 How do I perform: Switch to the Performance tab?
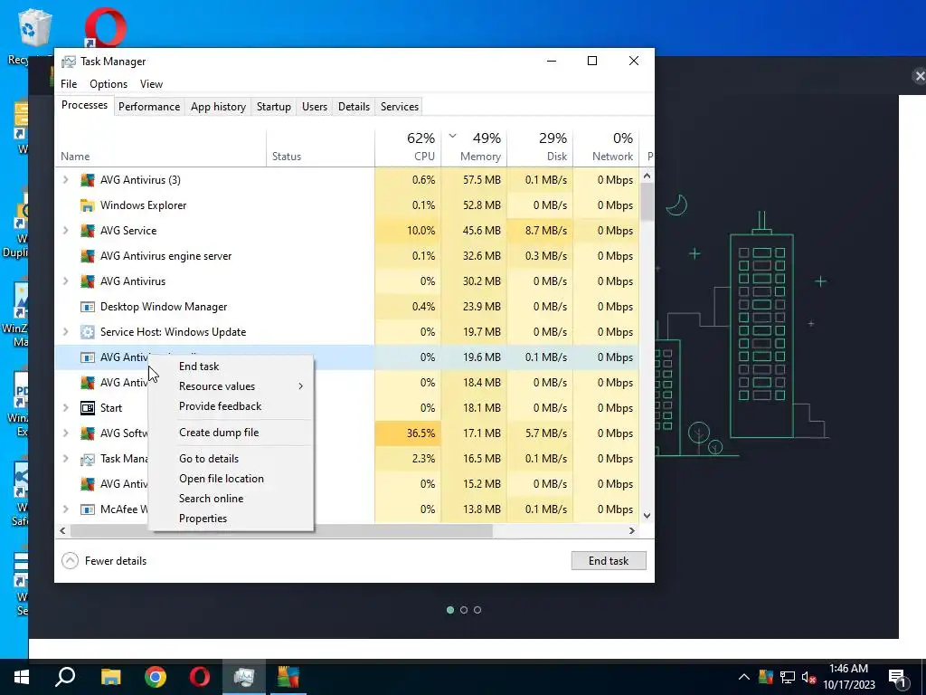149,107
